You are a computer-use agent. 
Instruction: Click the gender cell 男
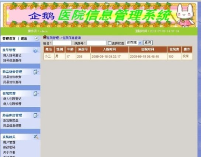click(x=60, y=56)
